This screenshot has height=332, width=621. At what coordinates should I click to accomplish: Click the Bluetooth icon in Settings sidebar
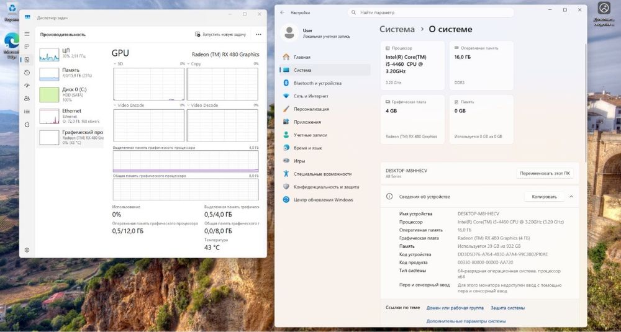(x=286, y=83)
